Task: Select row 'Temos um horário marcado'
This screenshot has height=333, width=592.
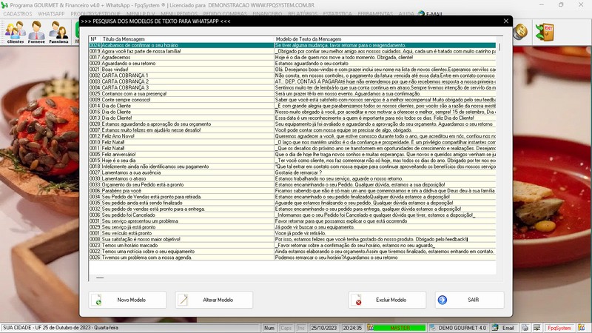Action: click(x=292, y=246)
